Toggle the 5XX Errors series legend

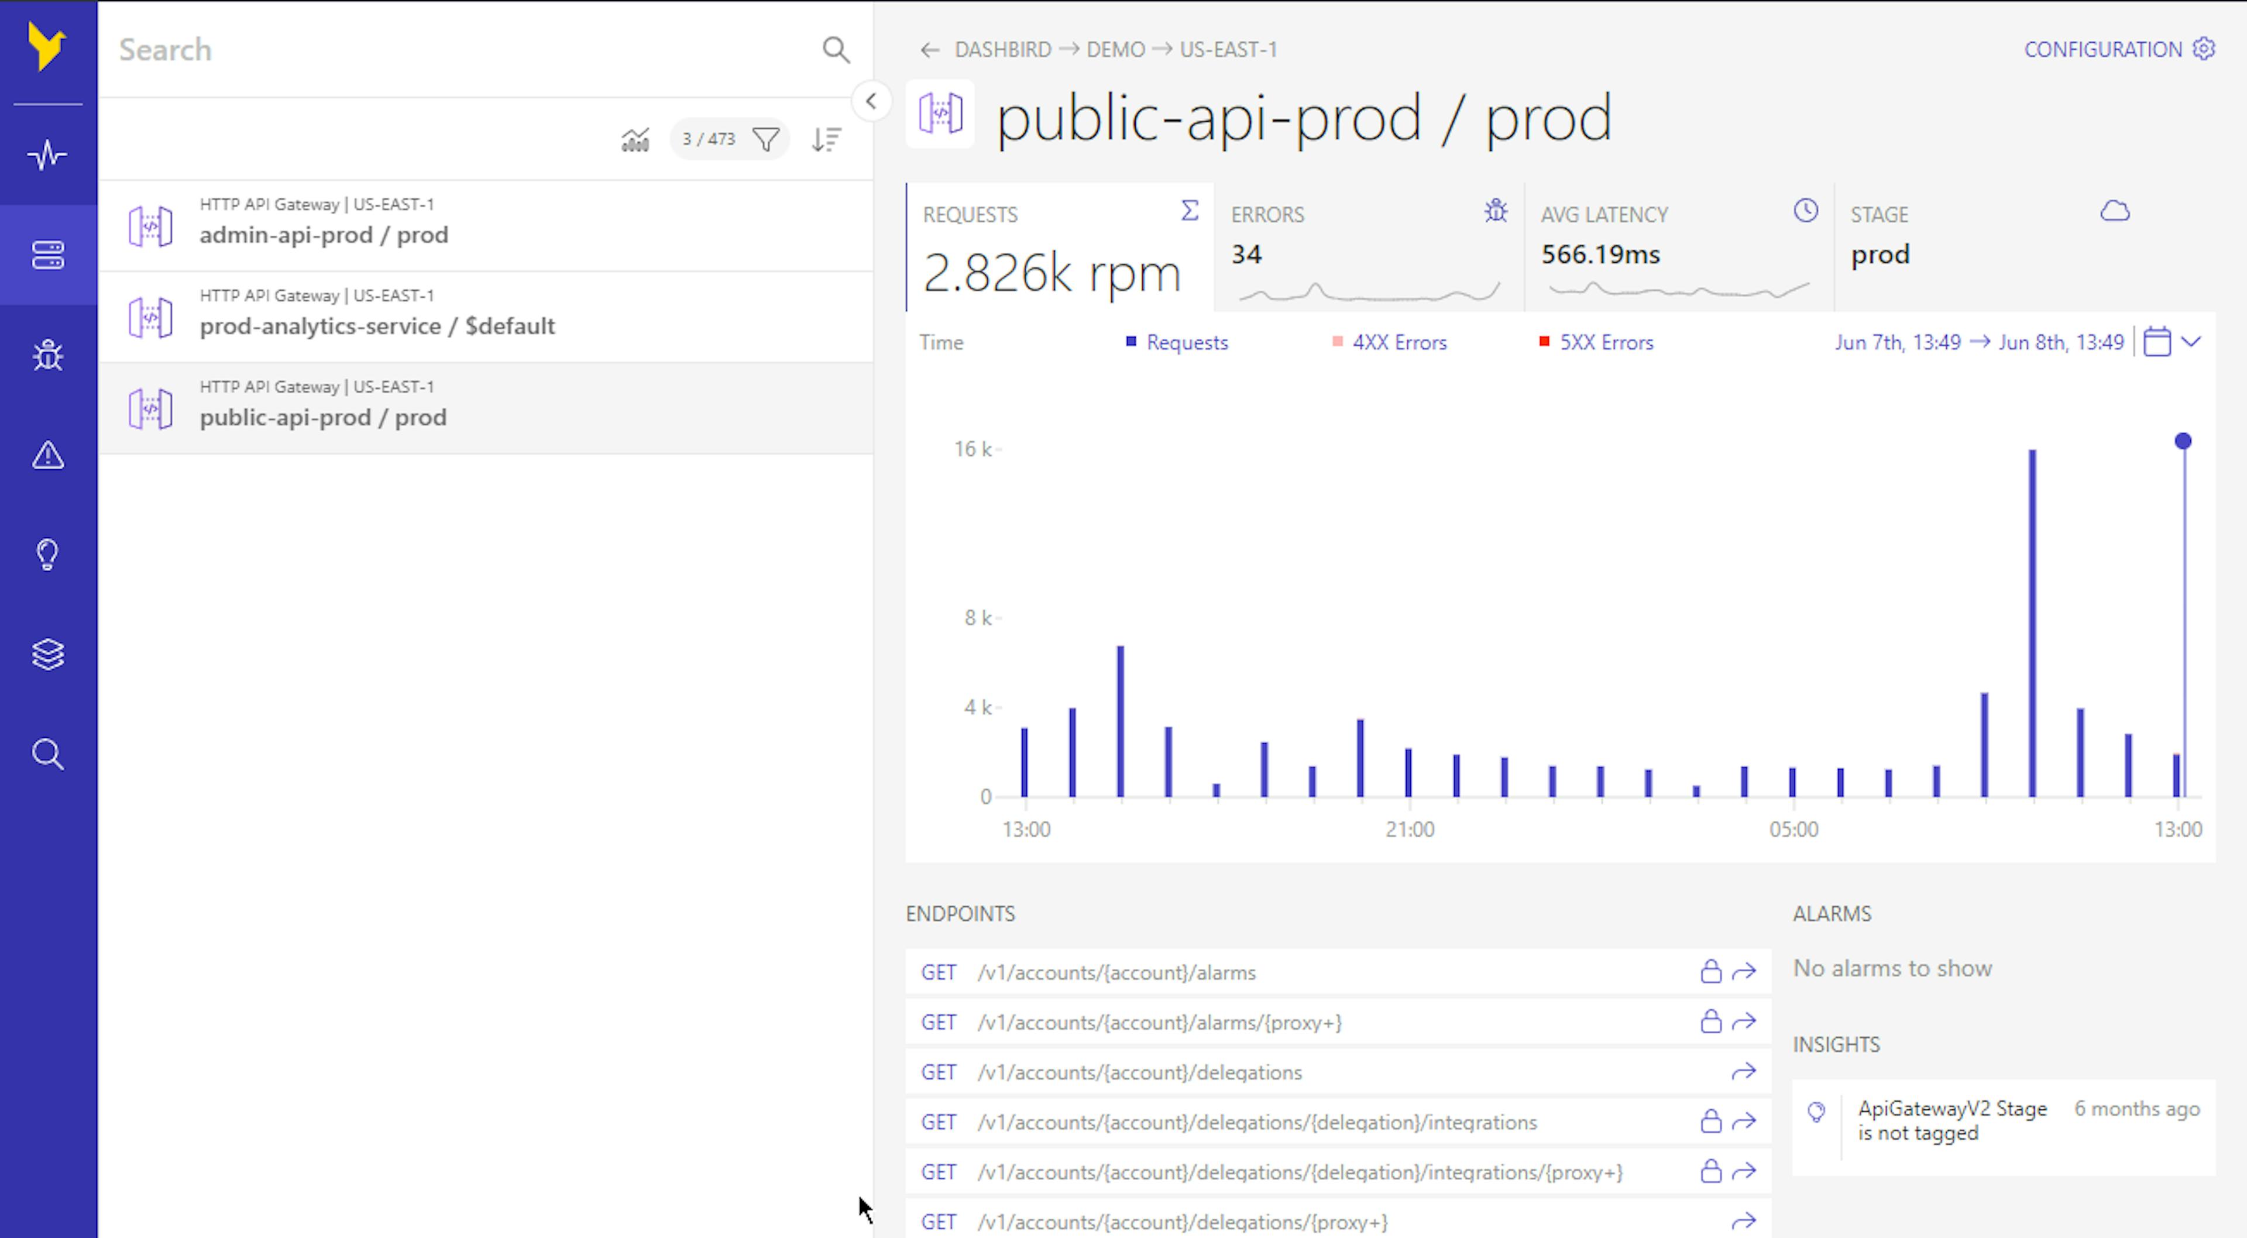[x=1596, y=342]
